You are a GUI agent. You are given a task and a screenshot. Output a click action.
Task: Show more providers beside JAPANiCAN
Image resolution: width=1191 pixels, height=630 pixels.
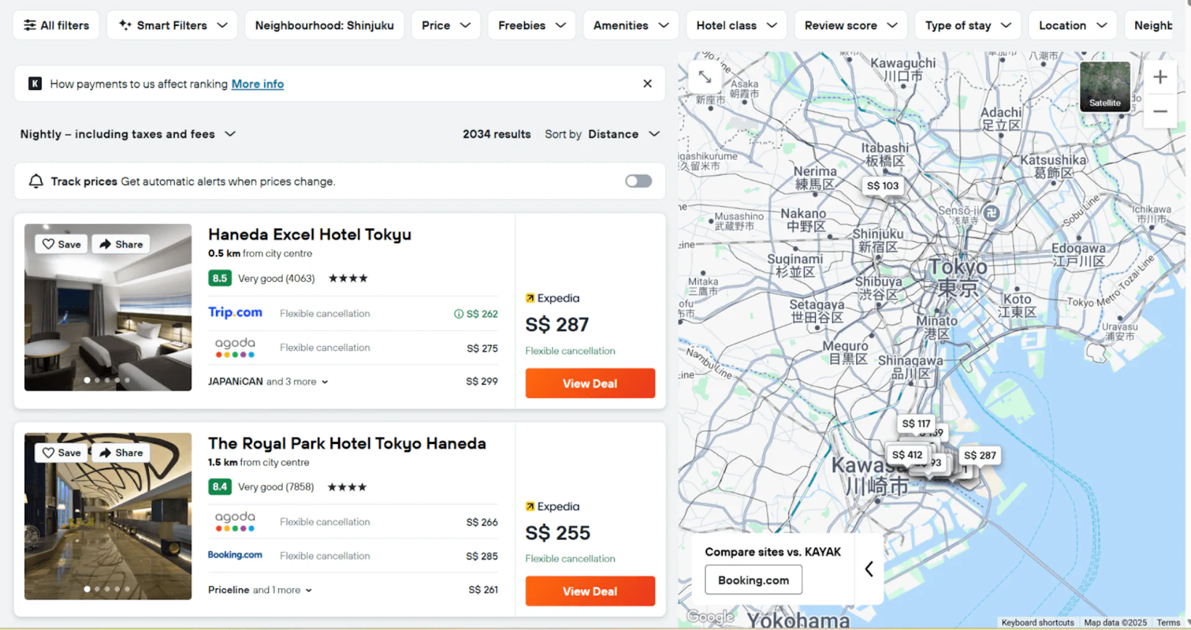pos(297,381)
